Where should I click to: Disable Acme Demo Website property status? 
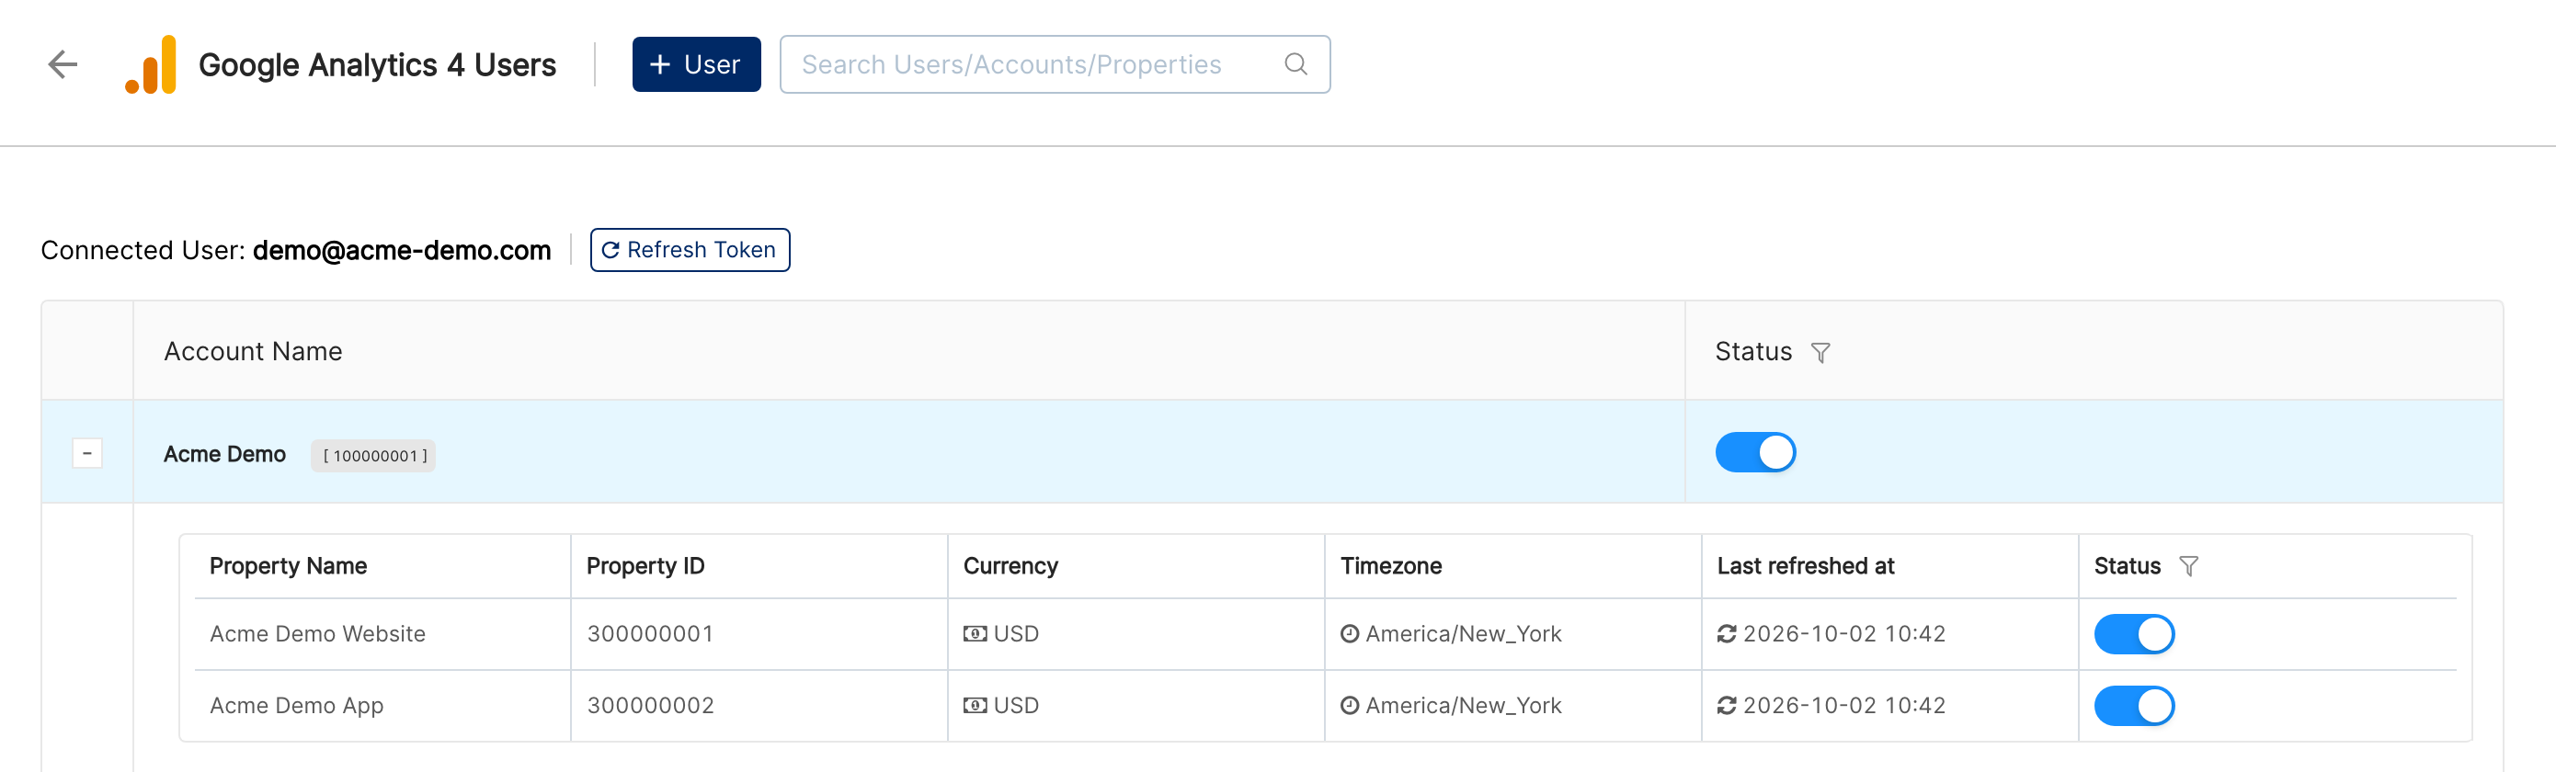(2134, 634)
